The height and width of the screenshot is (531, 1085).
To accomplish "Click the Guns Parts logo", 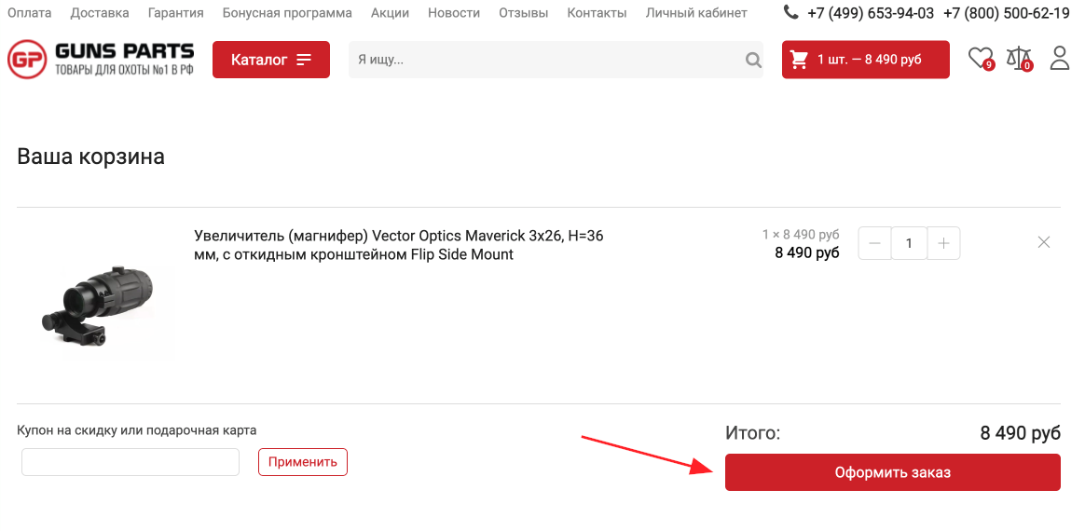I will click(x=101, y=59).
